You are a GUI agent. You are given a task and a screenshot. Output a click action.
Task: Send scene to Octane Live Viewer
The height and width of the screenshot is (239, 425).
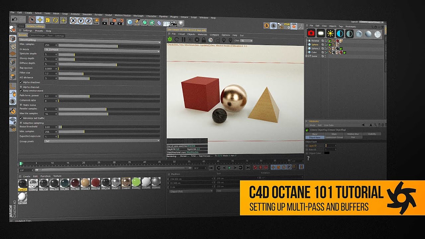click(x=170, y=40)
